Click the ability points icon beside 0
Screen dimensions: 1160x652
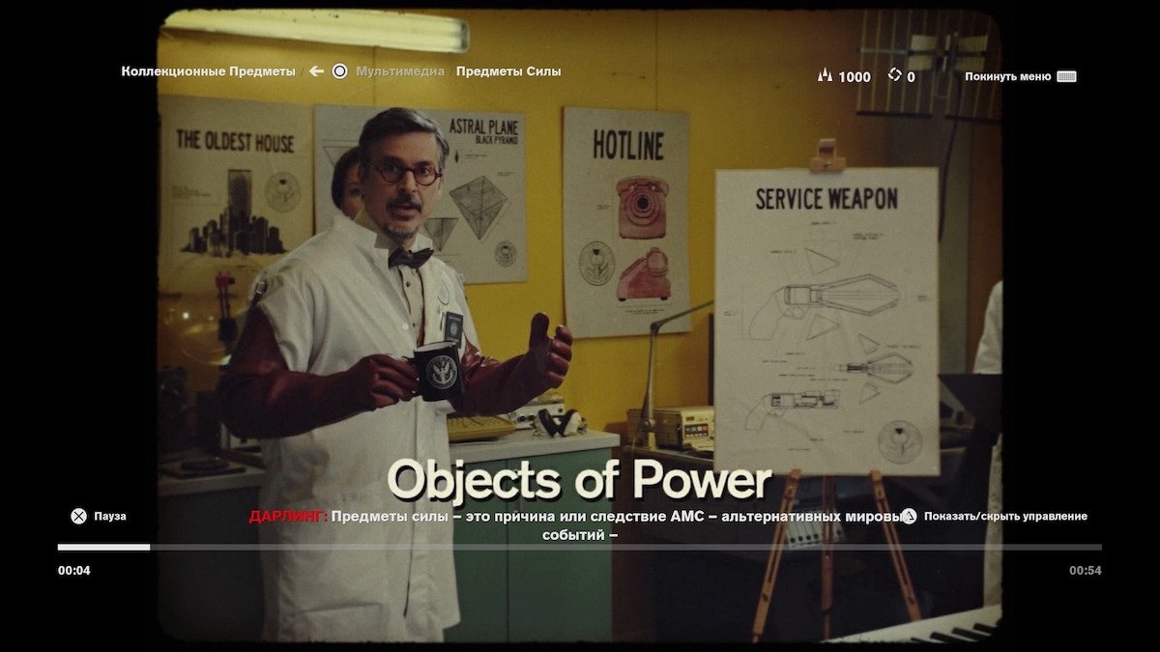pyautogui.click(x=894, y=74)
